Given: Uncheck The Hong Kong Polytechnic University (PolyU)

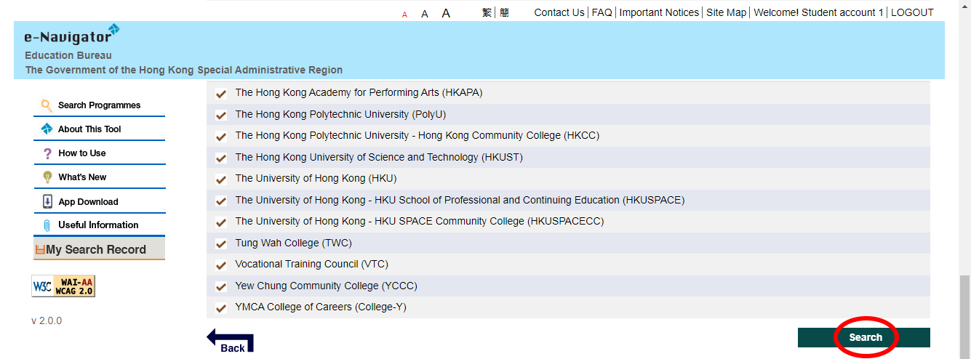Looking at the screenshot, I should [221, 115].
